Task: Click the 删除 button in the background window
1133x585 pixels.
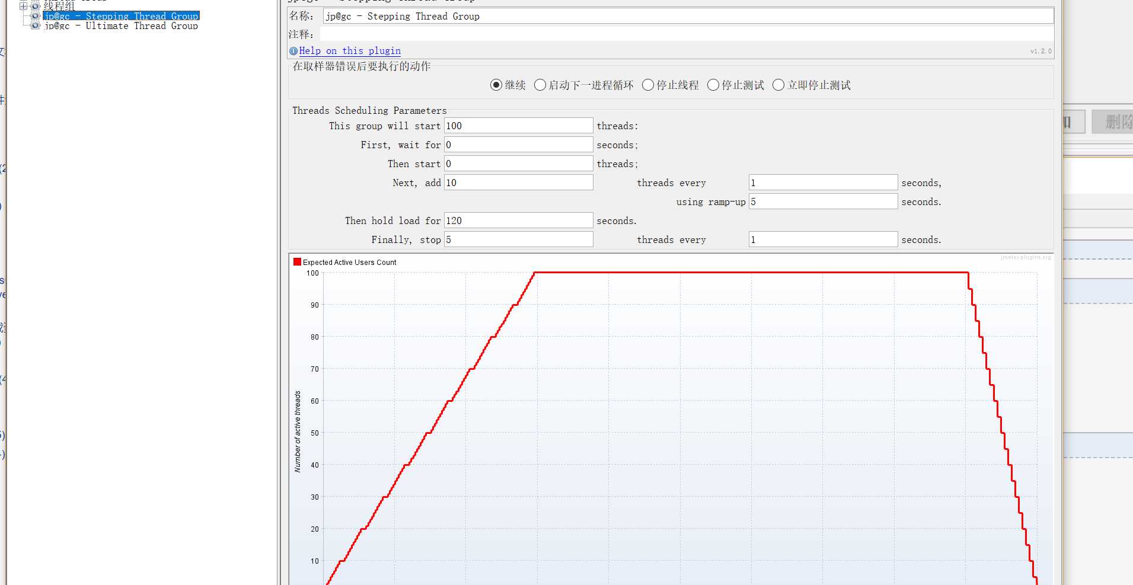Action: (1113, 122)
